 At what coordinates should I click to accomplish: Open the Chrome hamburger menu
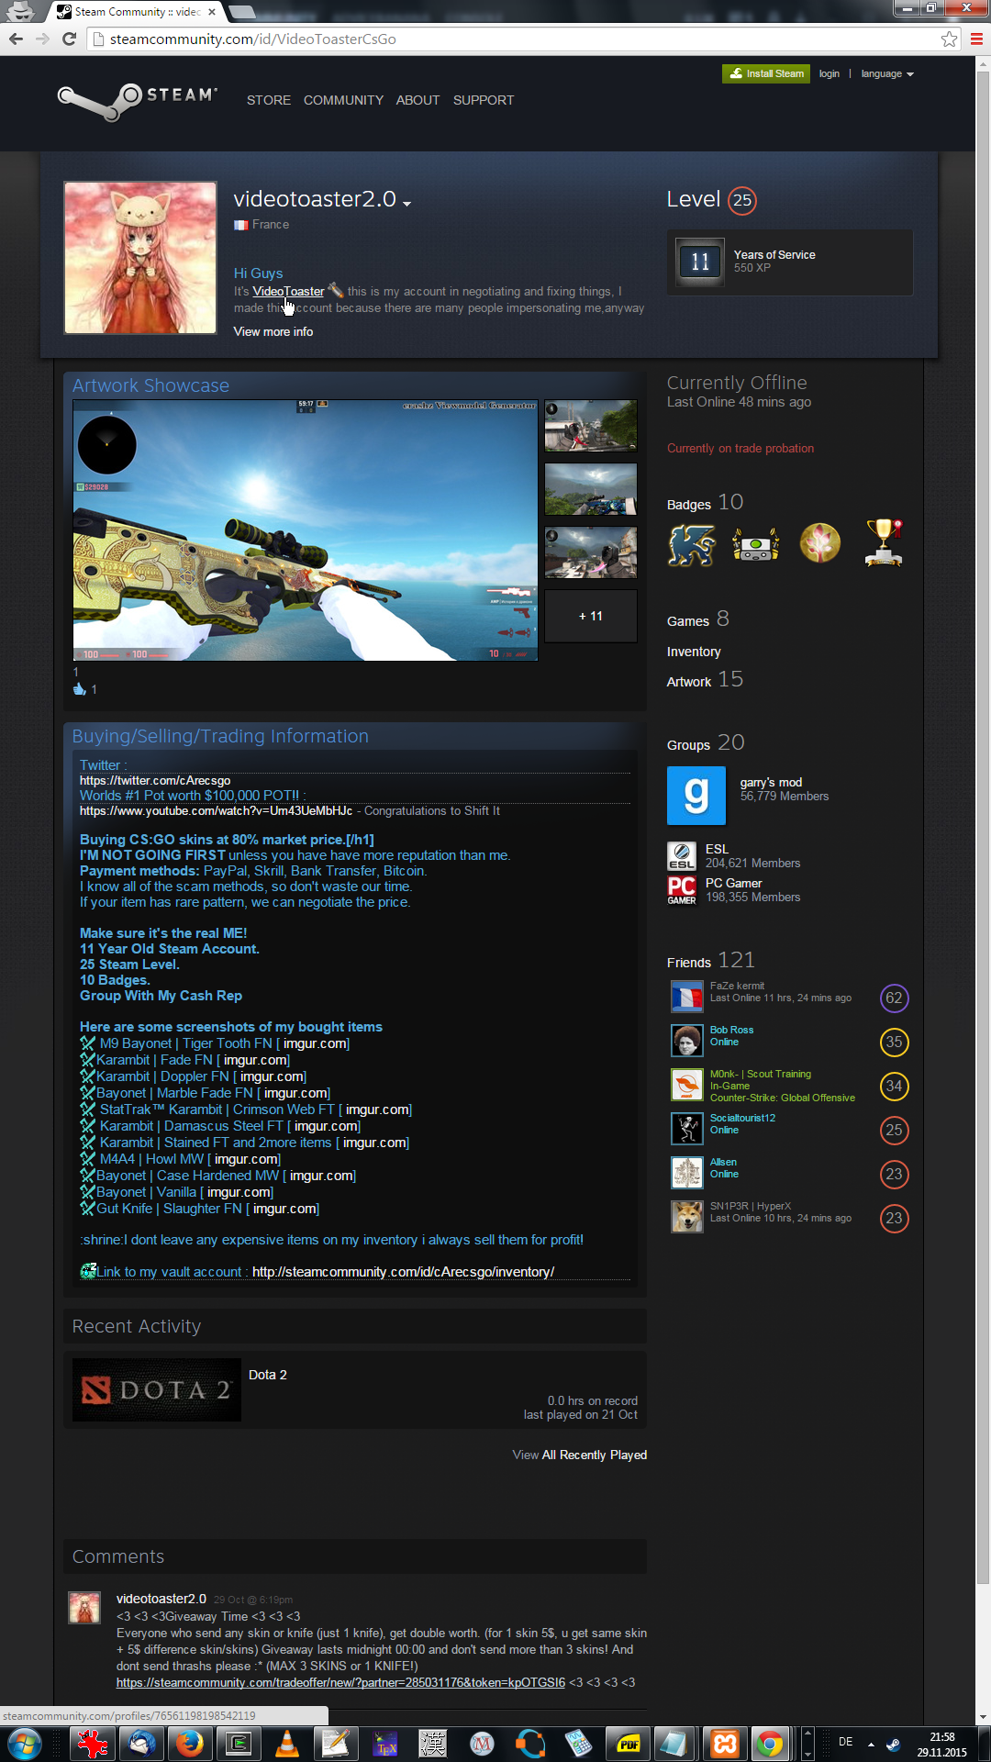click(976, 39)
